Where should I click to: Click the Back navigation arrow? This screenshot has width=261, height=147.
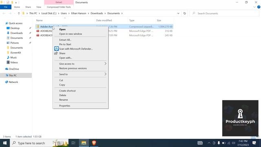coord(4,13)
